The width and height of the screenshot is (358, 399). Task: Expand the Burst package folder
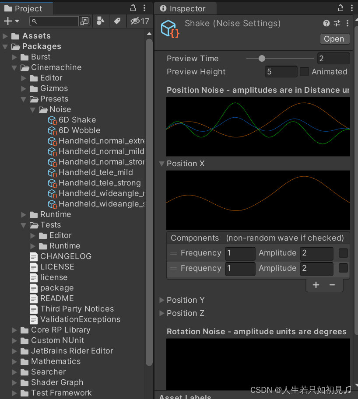(x=14, y=57)
